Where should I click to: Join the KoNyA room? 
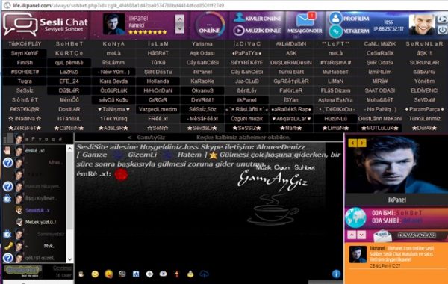[x=113, y=44]
